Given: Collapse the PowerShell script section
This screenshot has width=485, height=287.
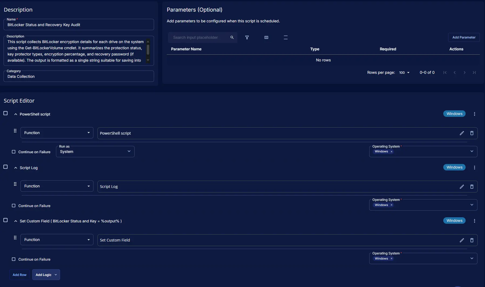Looking at the screenshot, I should pos(16,114).
